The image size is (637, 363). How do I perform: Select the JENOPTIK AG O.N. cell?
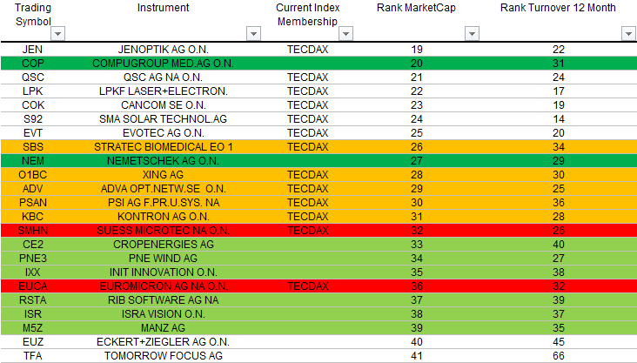coord(163,50)
